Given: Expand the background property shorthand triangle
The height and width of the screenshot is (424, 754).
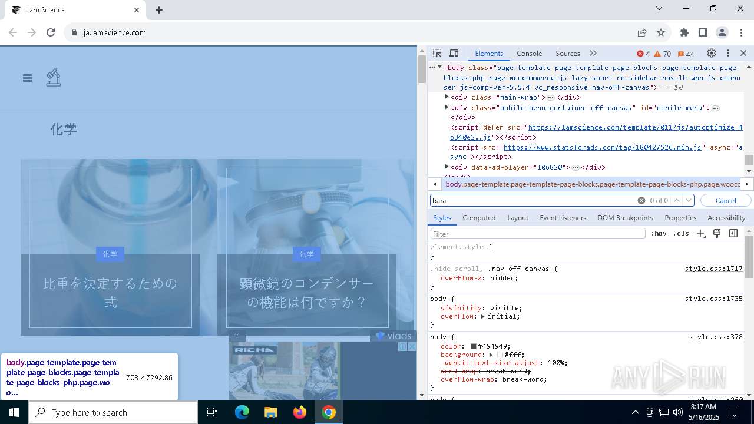Looking at the screenshot, I should (x=491, y=355).
